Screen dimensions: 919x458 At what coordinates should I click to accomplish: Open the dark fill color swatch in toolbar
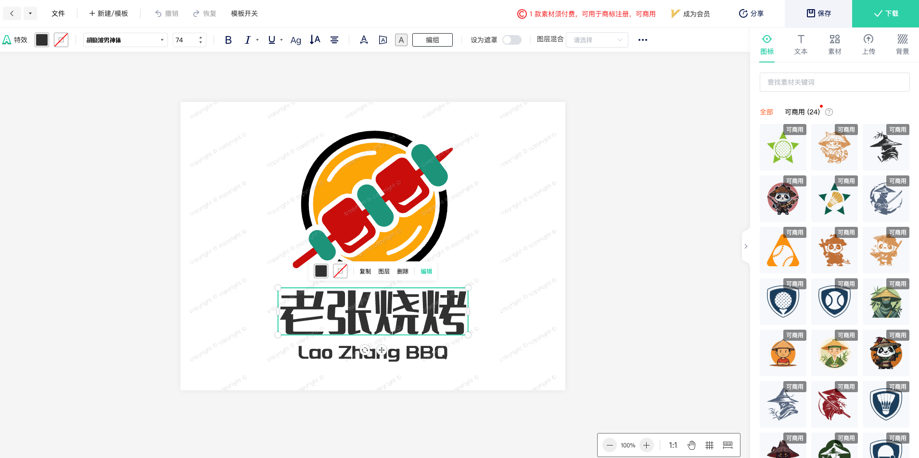[x=42, y=40]
